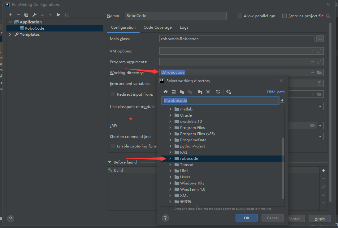The width and height of the screenshot is (338, 228).
Task: Expand the Program Files folder chevron
Action: click(x=170, y=128)
